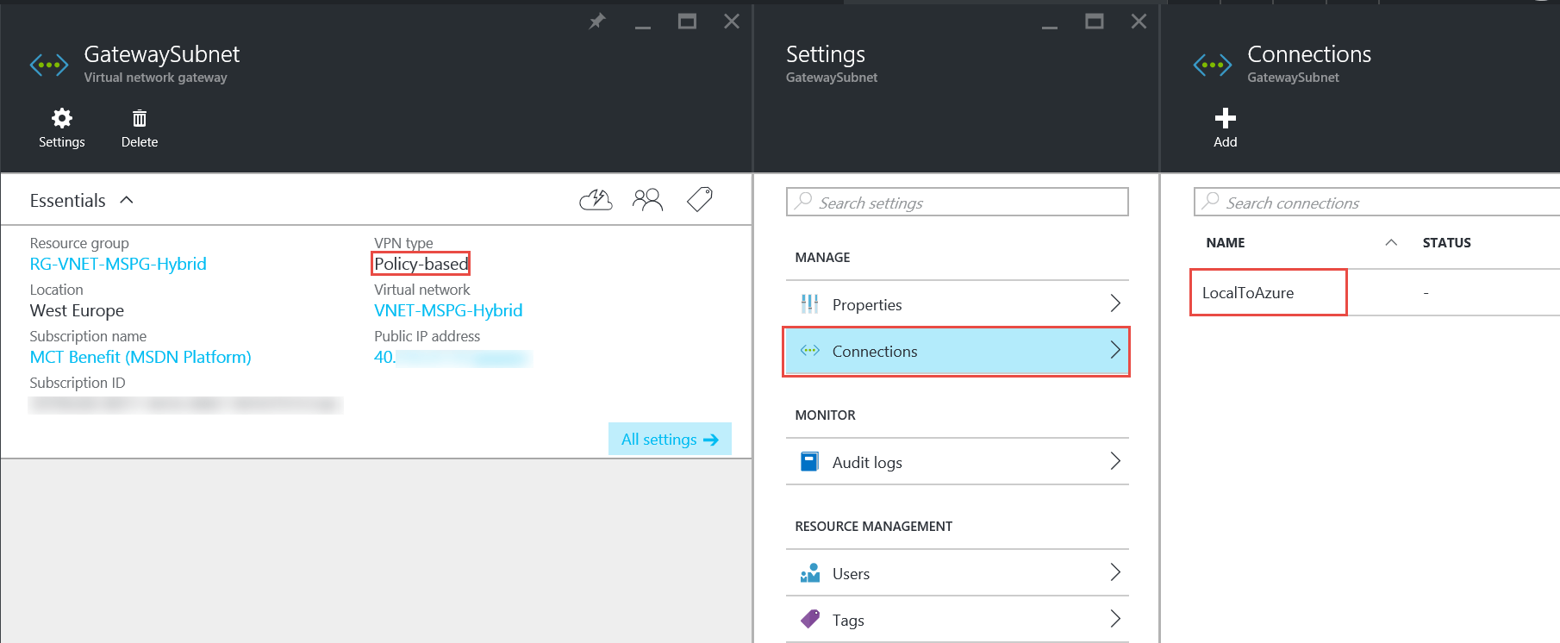The image size is (1560, 643).
Task: Open Tags under Resource Management
Action: click(958, 619)
